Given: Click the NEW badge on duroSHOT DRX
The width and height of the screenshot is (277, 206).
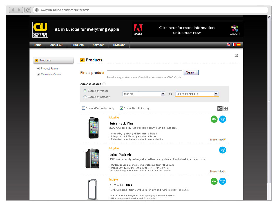Looking at the screenshot, I should (214, 181).
